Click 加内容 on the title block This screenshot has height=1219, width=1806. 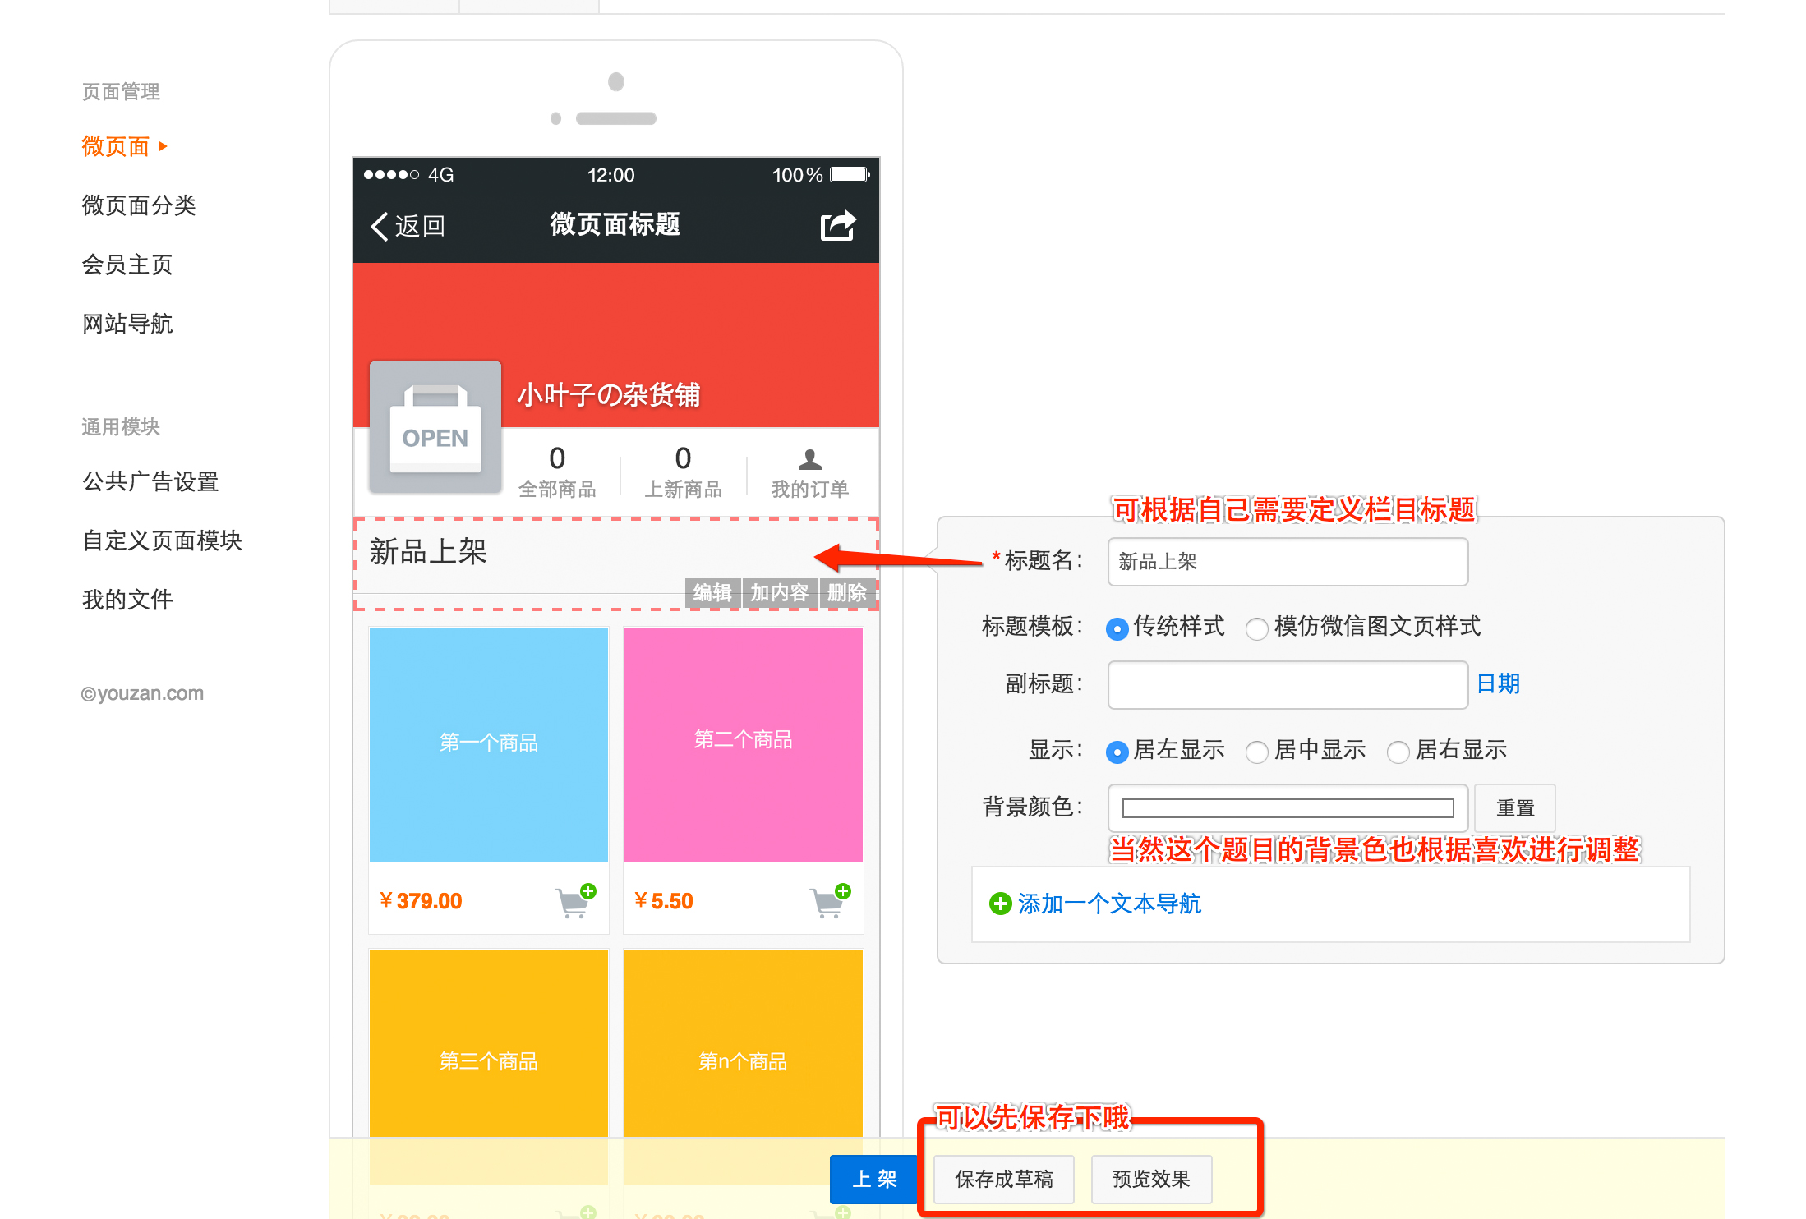(779, 592)
